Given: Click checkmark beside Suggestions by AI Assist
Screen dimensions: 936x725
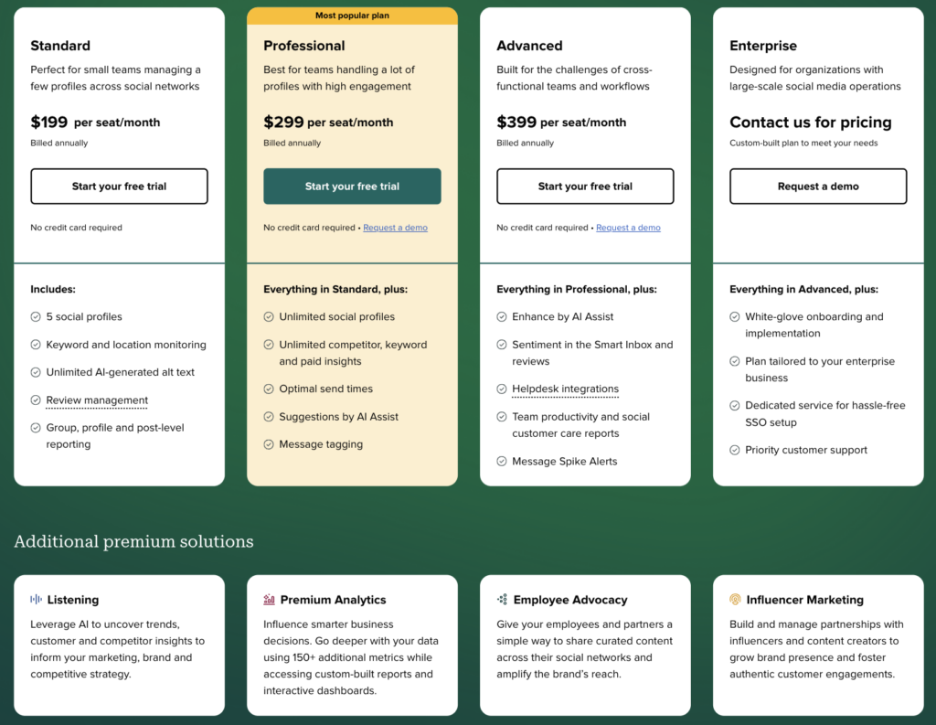Looking at the screenshot, I should point(269,416).
